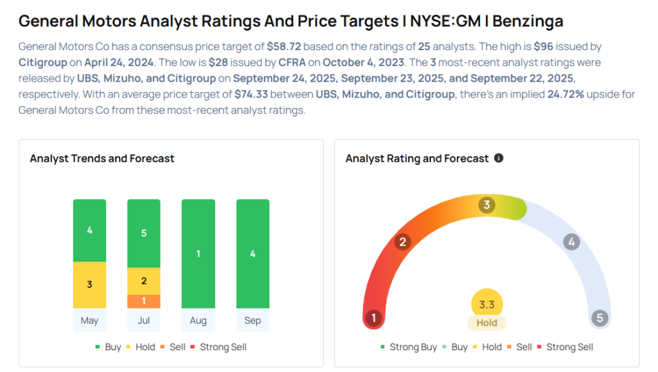Click the 3.3 rating score circle
The height and width of the screenshot is (372, 658).
point(486,305)
